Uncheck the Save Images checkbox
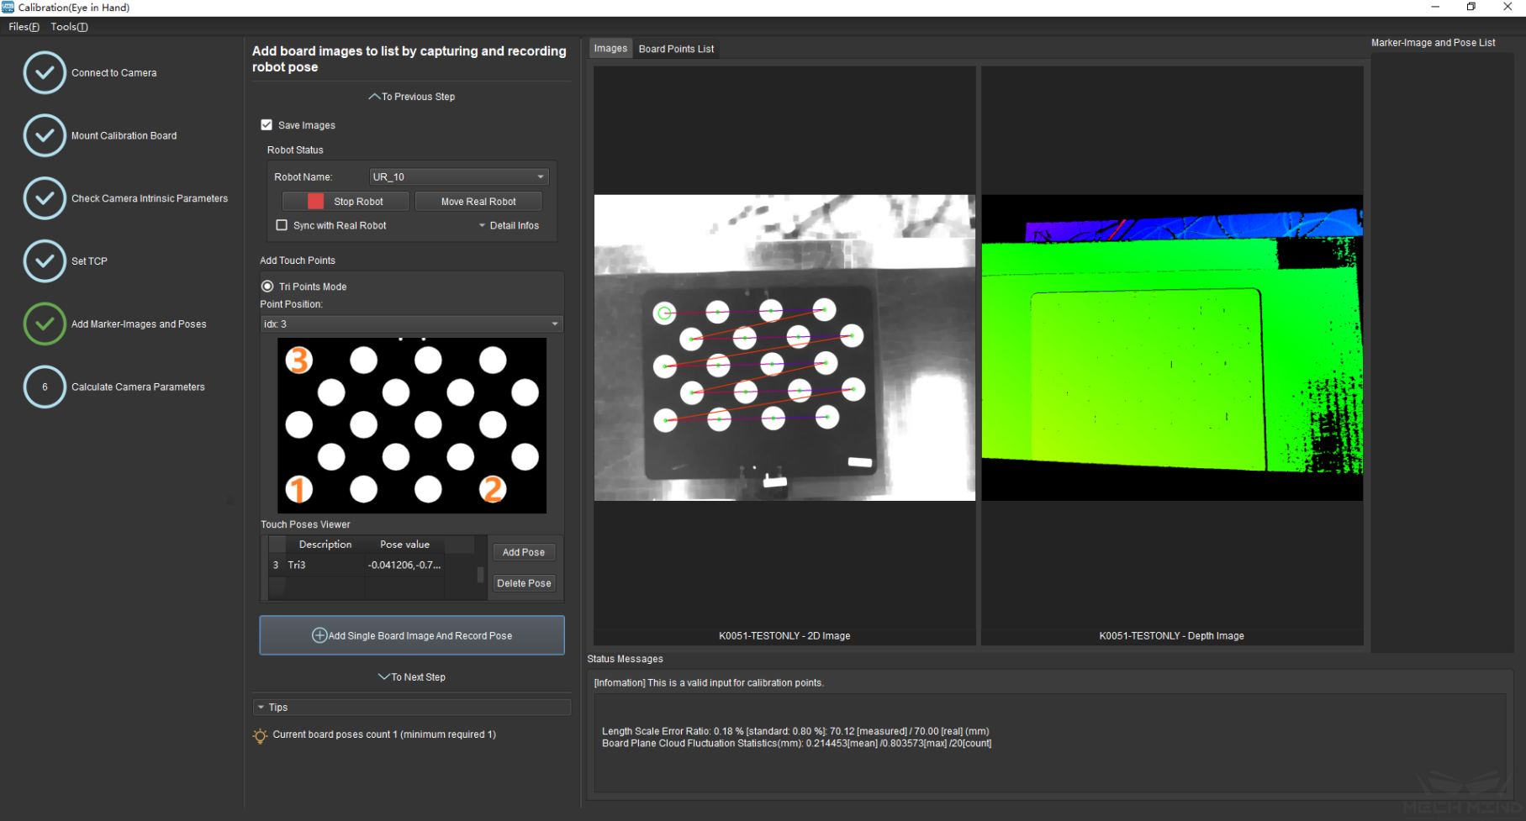The height and width of the screenshot is (821, 1526). tap(267, 125)
